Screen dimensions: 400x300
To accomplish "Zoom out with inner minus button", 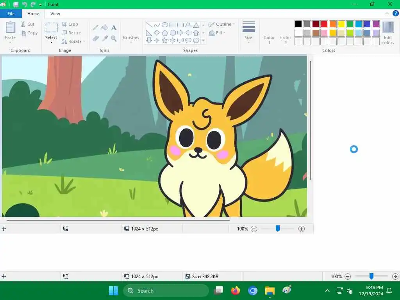I will click(254, 229).
